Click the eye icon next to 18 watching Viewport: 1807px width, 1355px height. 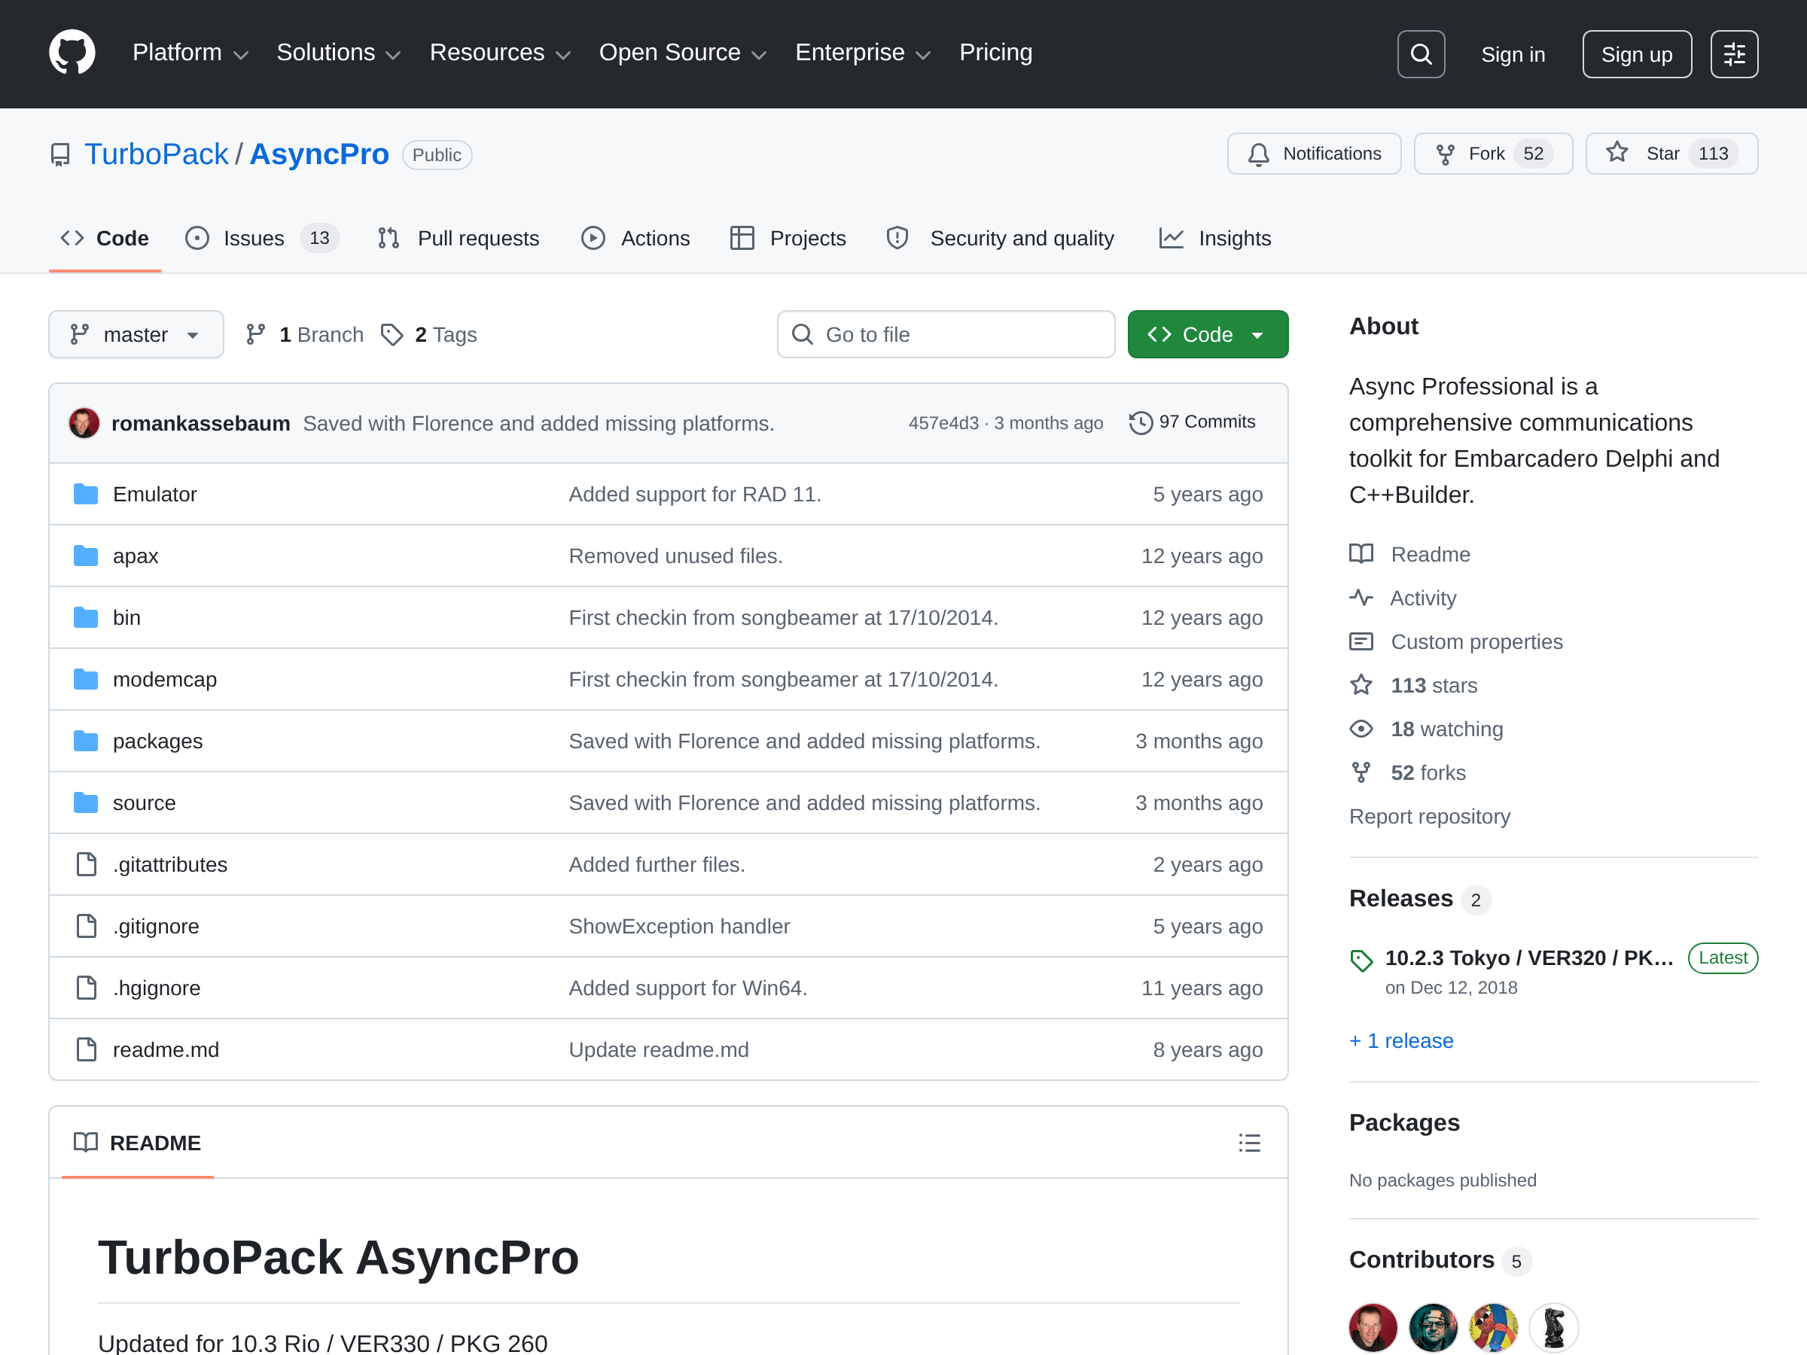tap(1361, 729)
